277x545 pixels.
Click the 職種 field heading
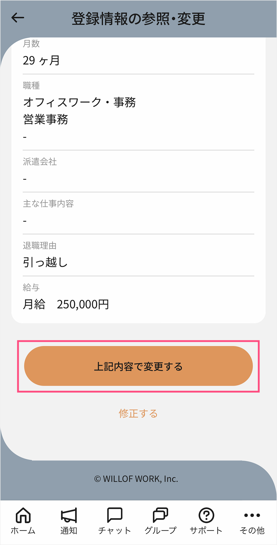[x=31, y=86]
